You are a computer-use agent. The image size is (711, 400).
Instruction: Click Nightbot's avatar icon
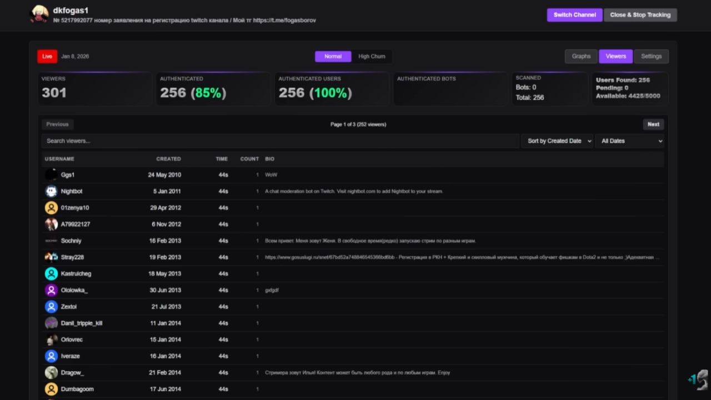pyautogui.click(x=51, y=191)
